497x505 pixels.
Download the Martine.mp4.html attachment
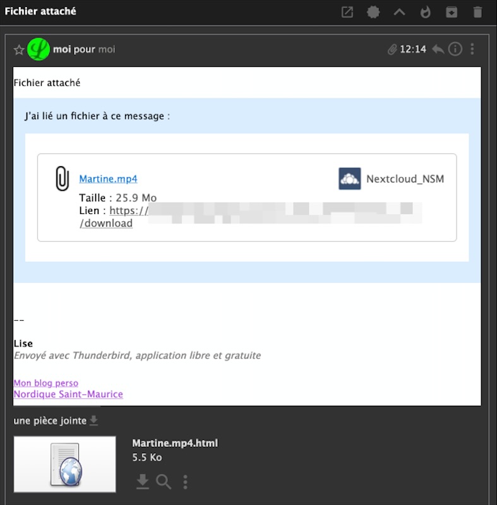point(143,482)
